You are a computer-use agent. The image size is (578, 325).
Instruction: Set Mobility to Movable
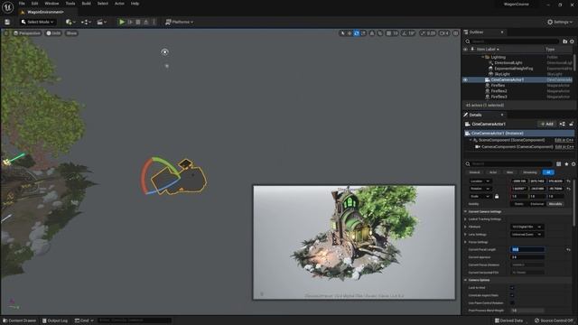click(555, 204)
